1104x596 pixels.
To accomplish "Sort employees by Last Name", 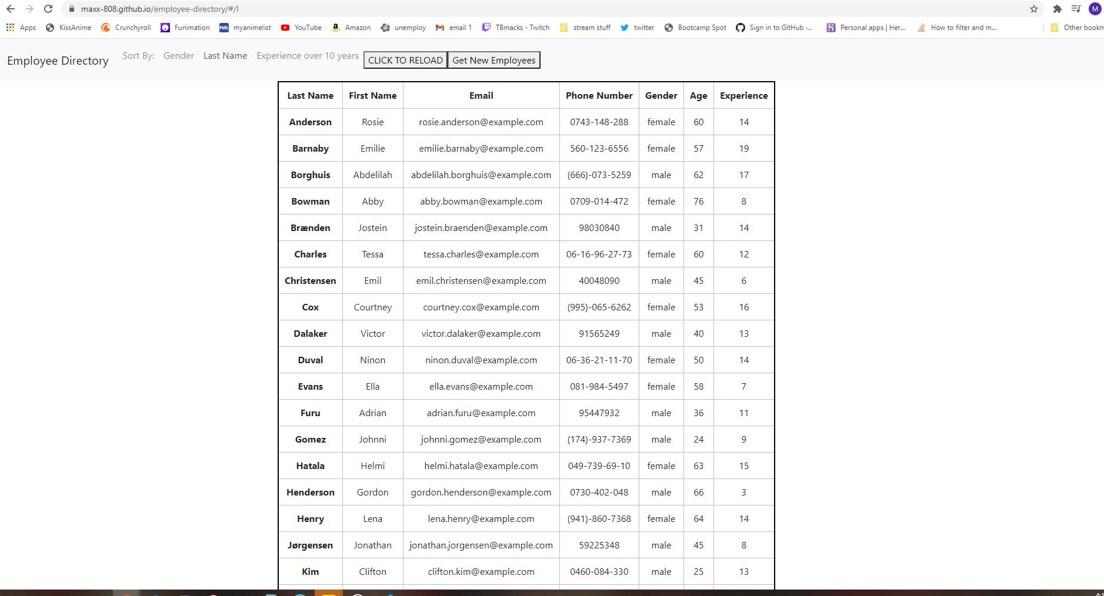I will tap(225, 55).
